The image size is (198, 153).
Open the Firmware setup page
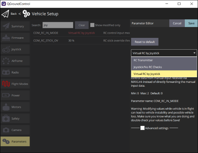point(15,38)
